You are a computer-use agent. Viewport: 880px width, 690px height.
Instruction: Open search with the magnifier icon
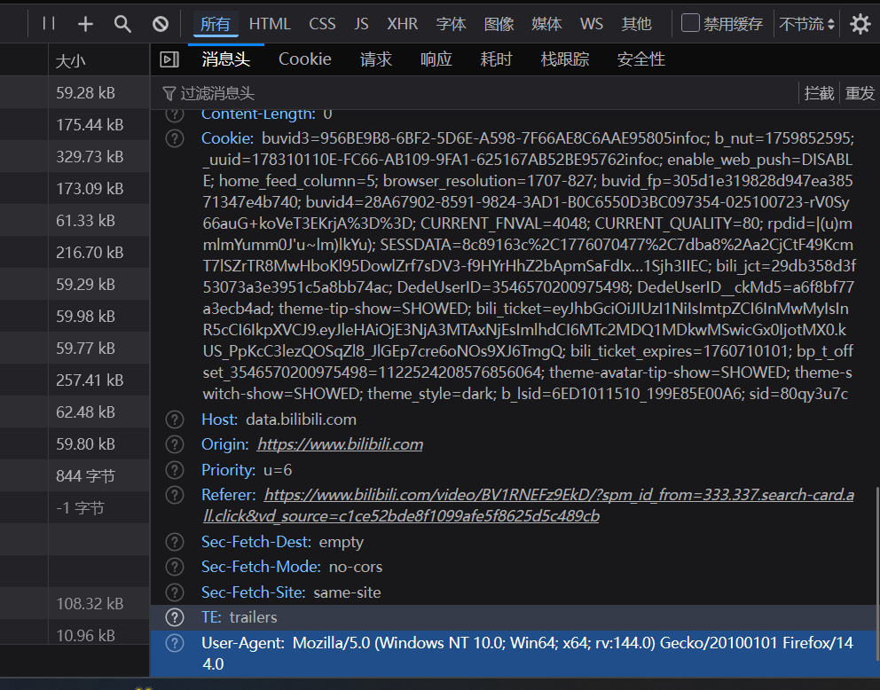coord(122,24)
